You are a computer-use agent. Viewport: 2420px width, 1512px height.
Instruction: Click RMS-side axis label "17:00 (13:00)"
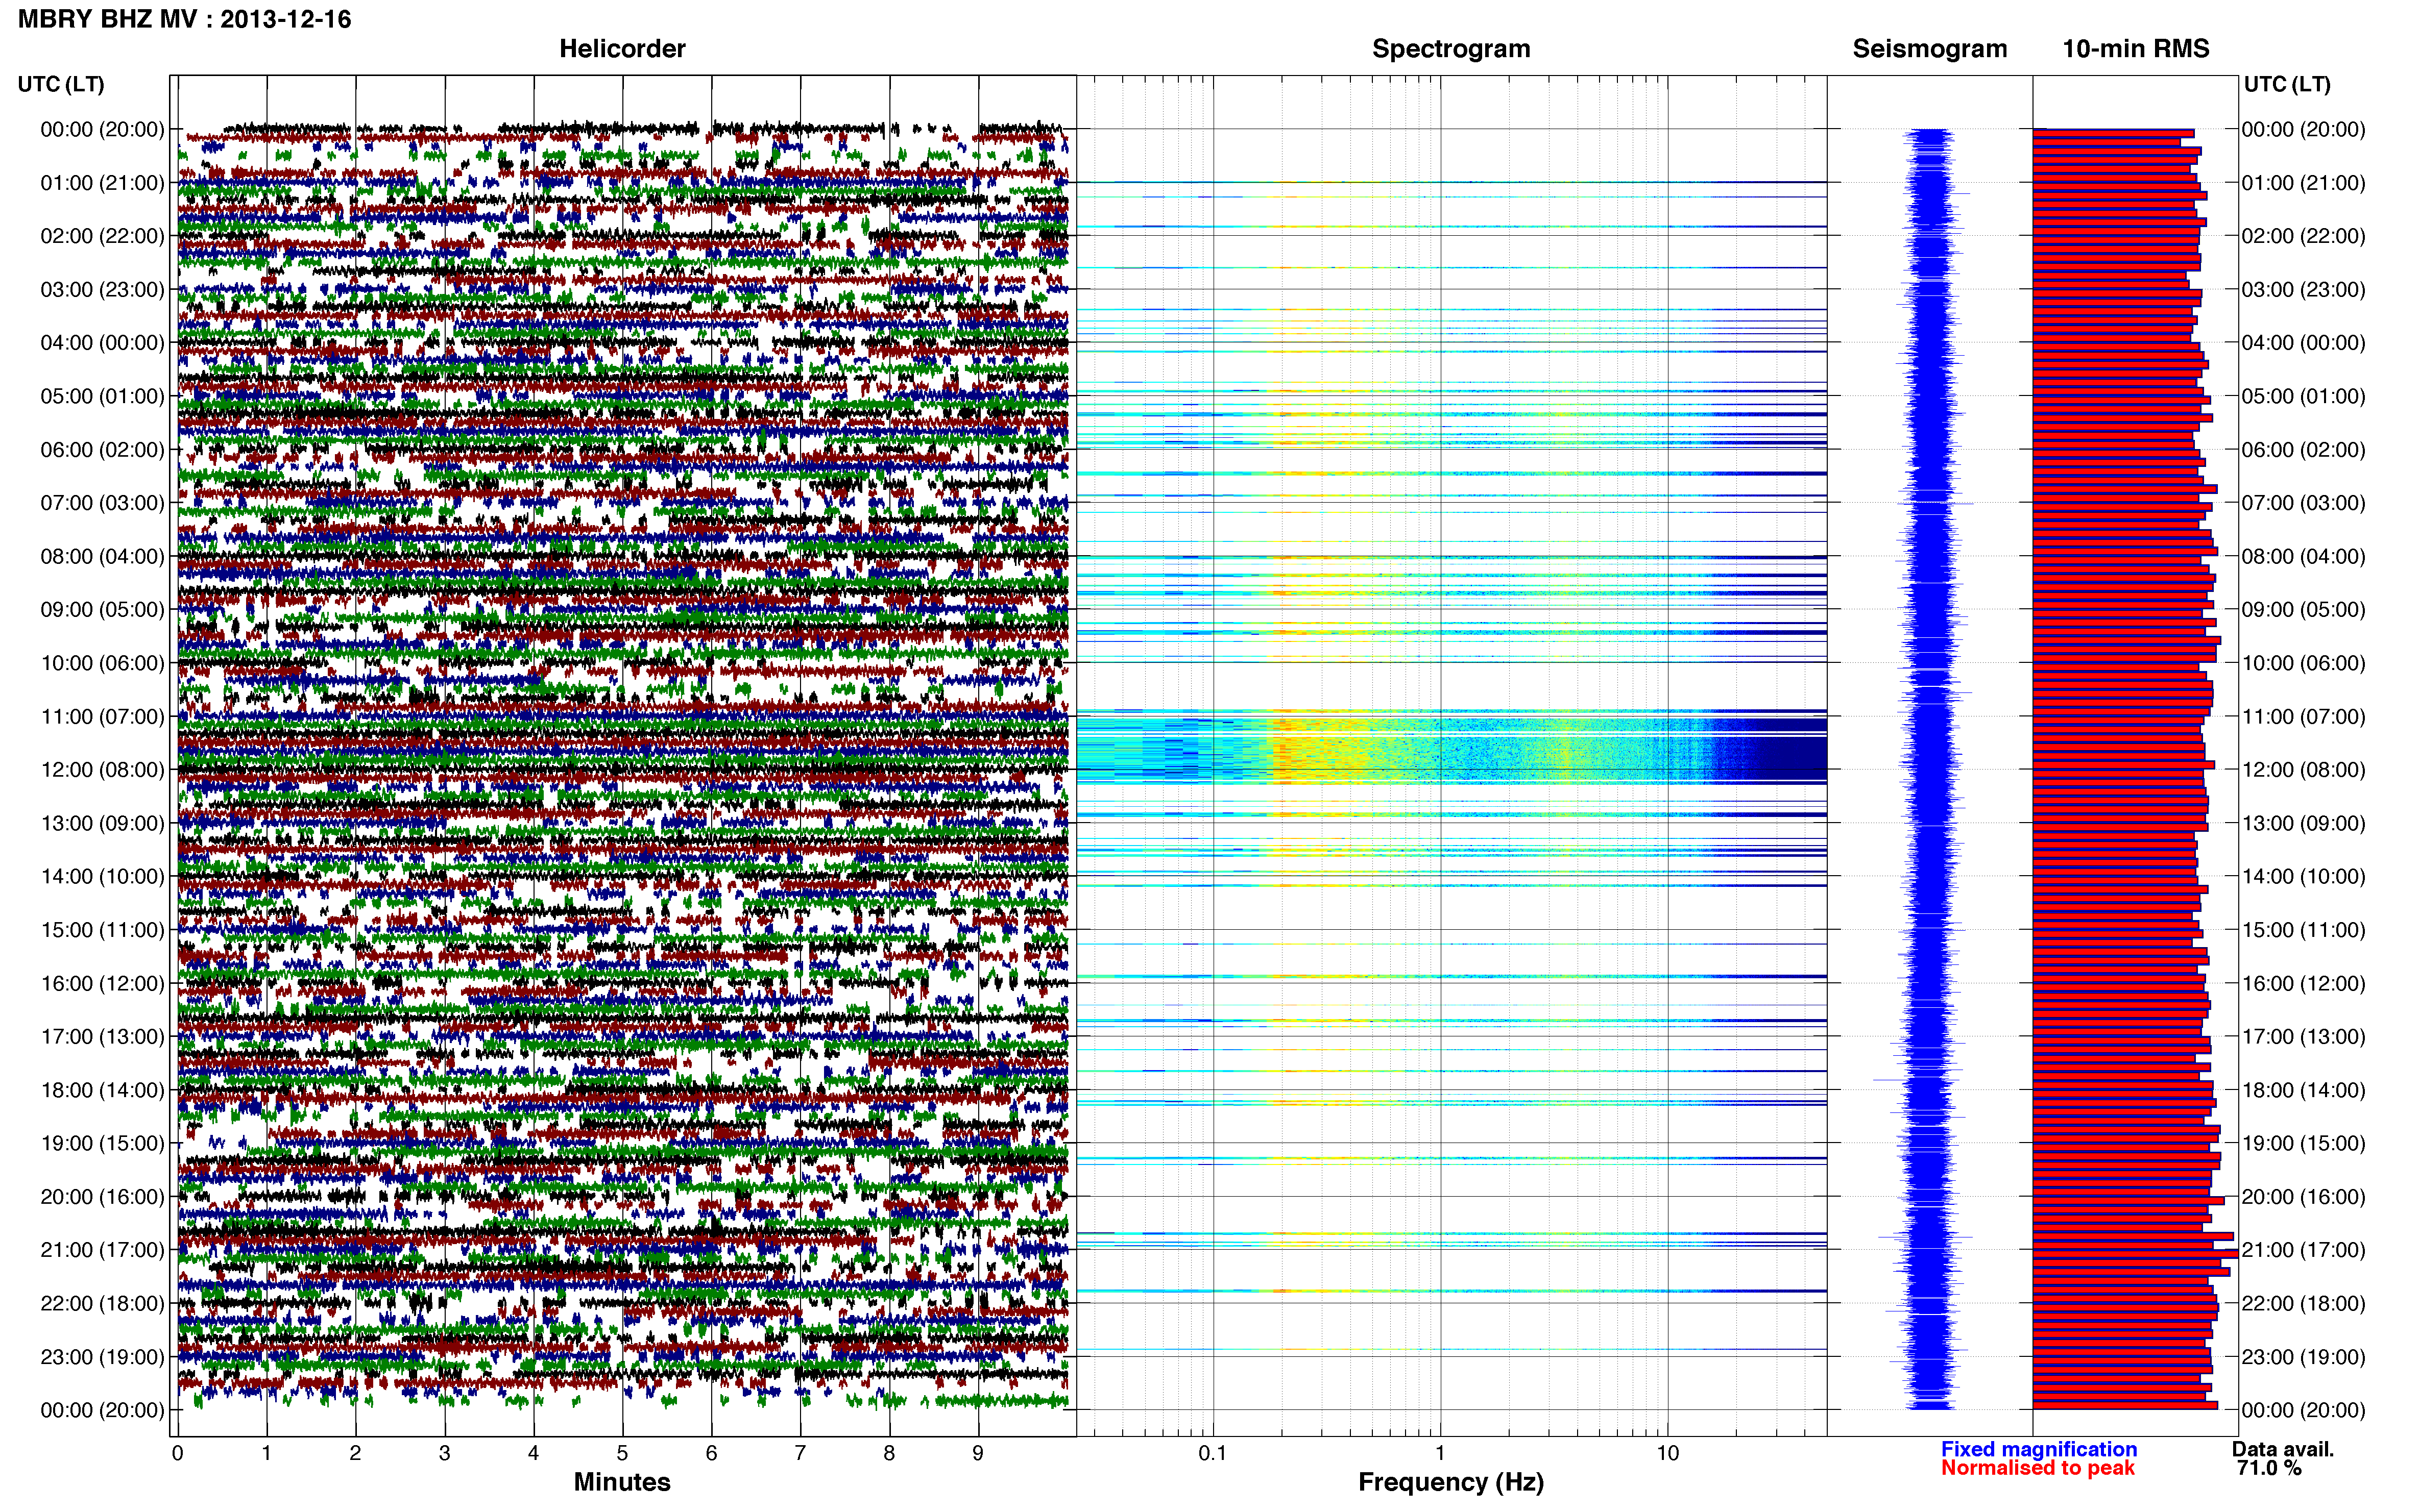pyautogui.click(x=2303, y=1037)
